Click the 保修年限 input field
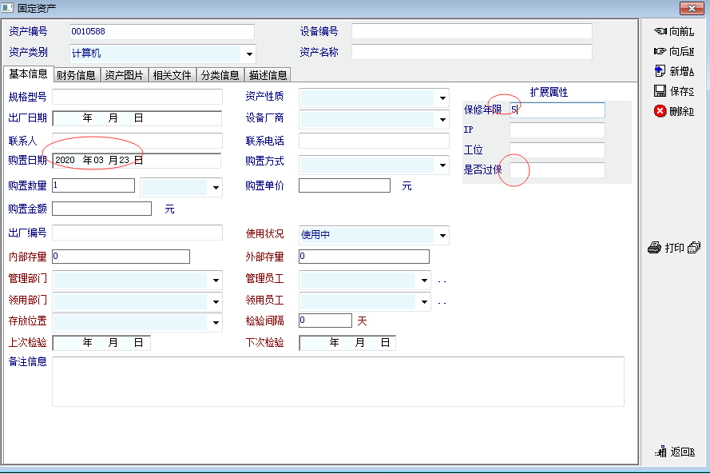Image resolution: width=710 pixels, height=474 pixels. pyautogui.click(x=557, y=110)
